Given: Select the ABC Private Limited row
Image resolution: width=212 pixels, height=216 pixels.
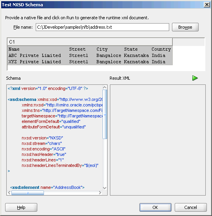Looking at the screenshot, I should (90, 55).
